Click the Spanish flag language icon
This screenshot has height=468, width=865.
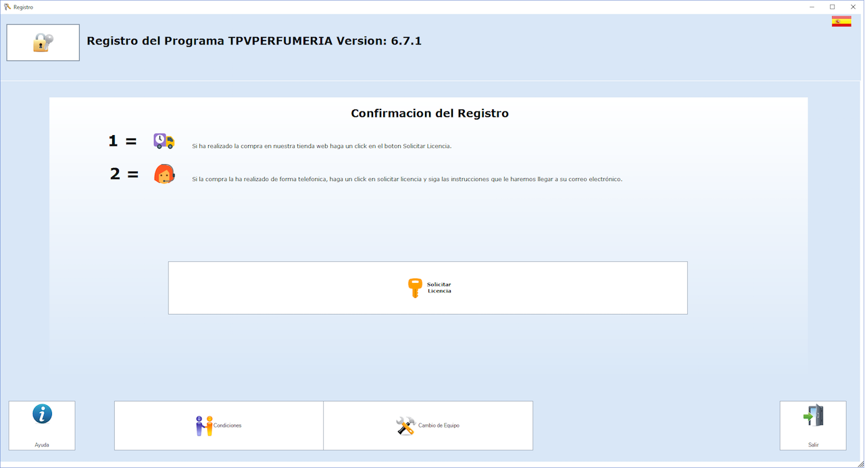coord(841,22)
